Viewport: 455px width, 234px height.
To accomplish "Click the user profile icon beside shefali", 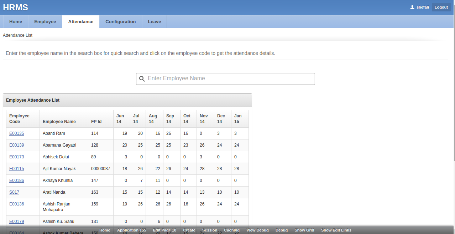I will click(412, 7).
